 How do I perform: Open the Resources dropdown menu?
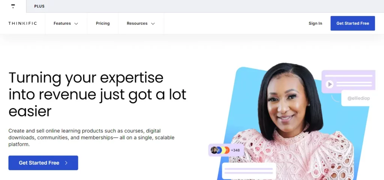pos(141,24)
